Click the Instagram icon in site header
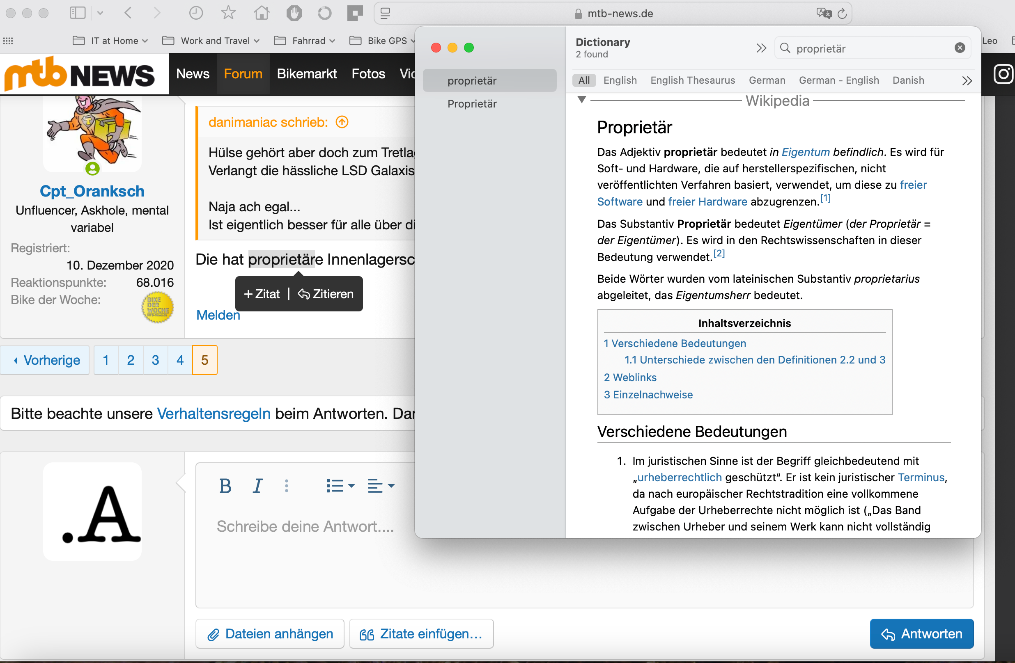 pos(1003,74)
